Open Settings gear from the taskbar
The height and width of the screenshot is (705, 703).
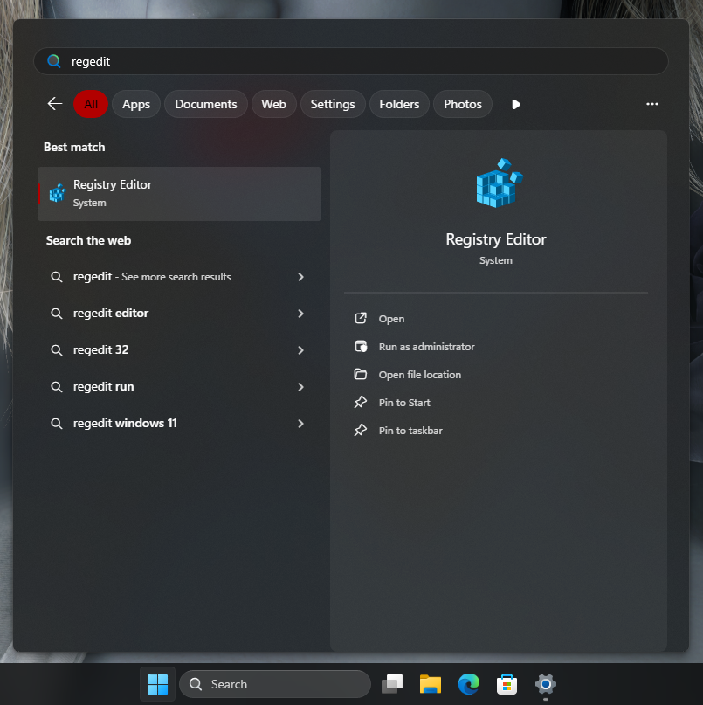[x=545, y=684]
